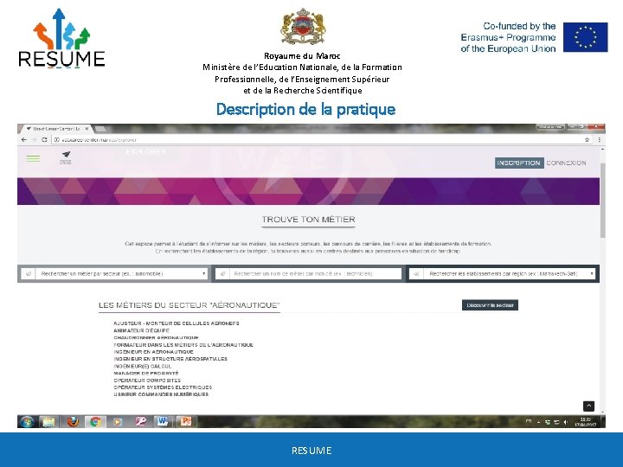Go back with the browser back arrow

pos(24,140)
